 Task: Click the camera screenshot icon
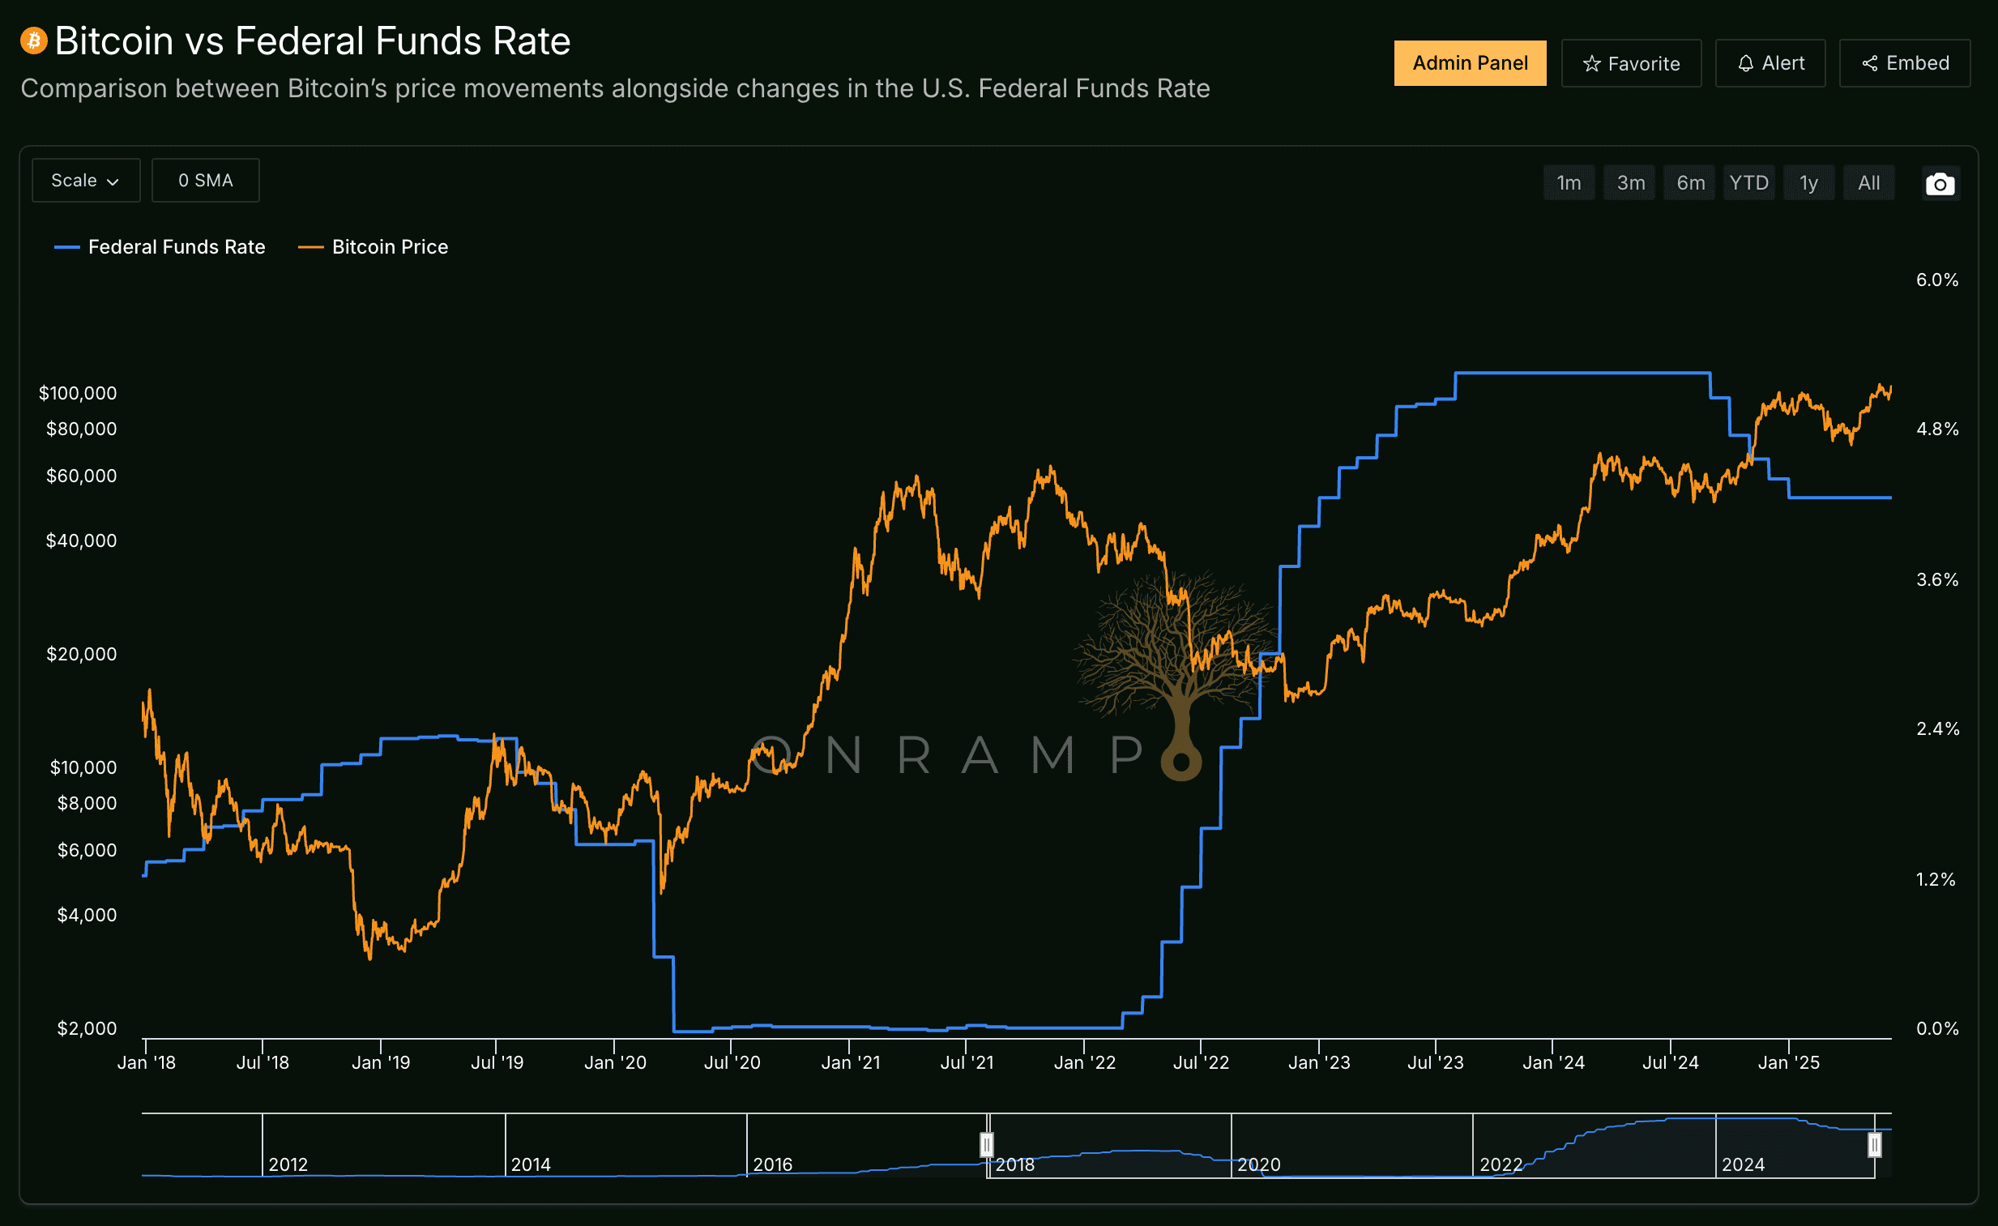pyautogui.click(x=1940, y=184)
